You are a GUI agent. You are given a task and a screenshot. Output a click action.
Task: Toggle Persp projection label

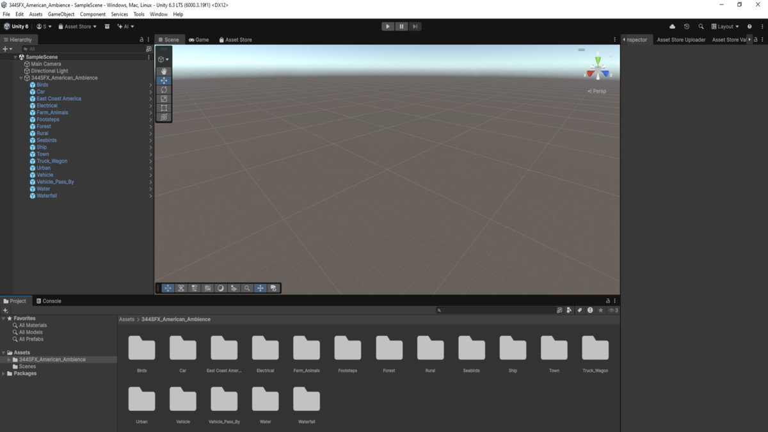click(597, 91)
